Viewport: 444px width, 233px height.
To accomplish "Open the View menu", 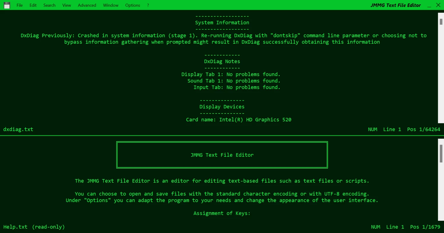I will (x=67, y=5).
